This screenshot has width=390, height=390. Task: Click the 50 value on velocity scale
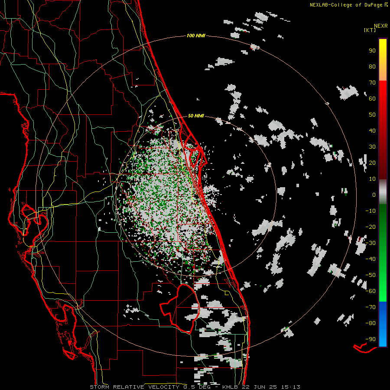(x=372, y=115)
